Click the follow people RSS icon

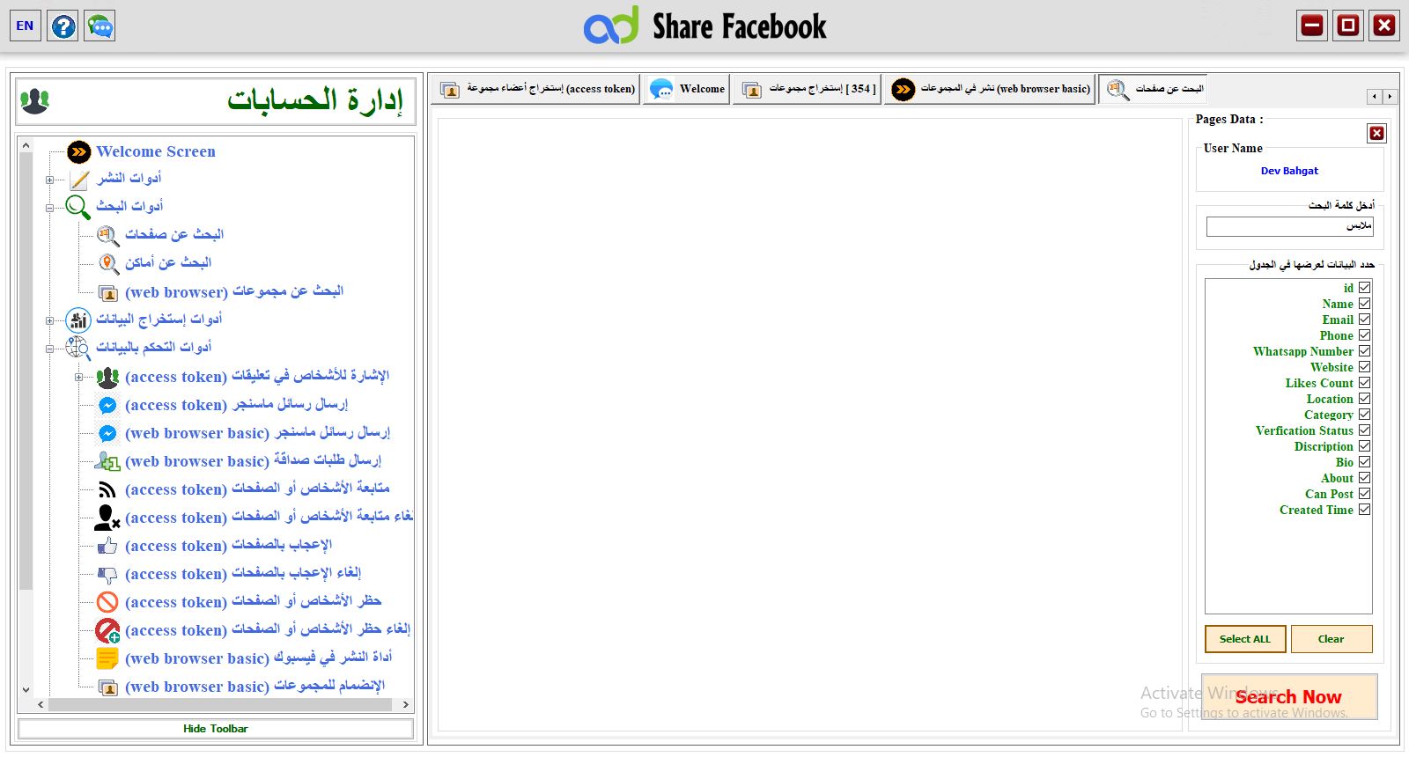tap(107, 489)
